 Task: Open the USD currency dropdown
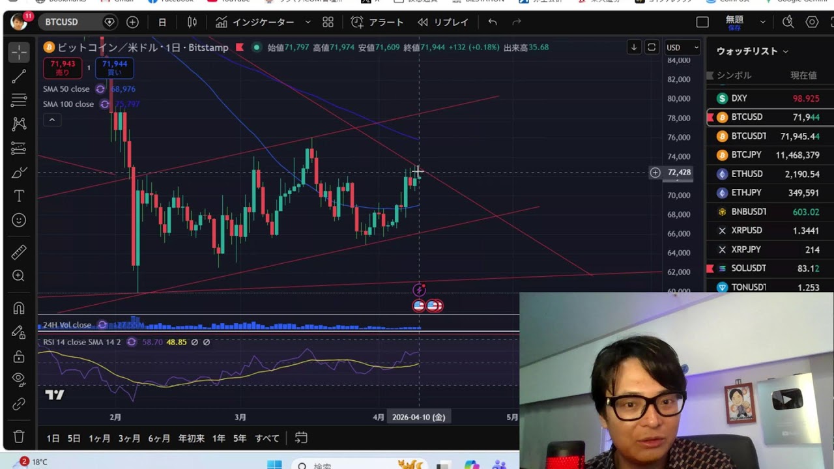tap(682, 48)
